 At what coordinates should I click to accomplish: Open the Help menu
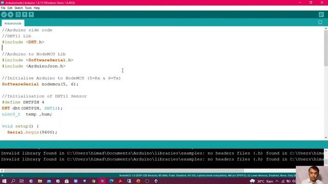(36, 8)
